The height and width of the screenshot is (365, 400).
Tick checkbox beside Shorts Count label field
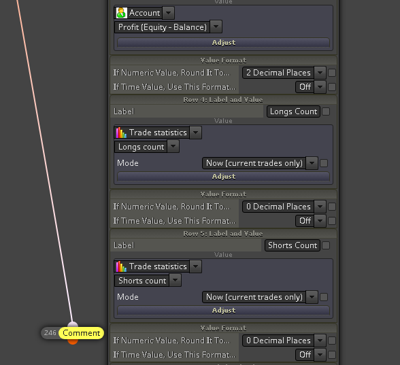coord(326,245)
